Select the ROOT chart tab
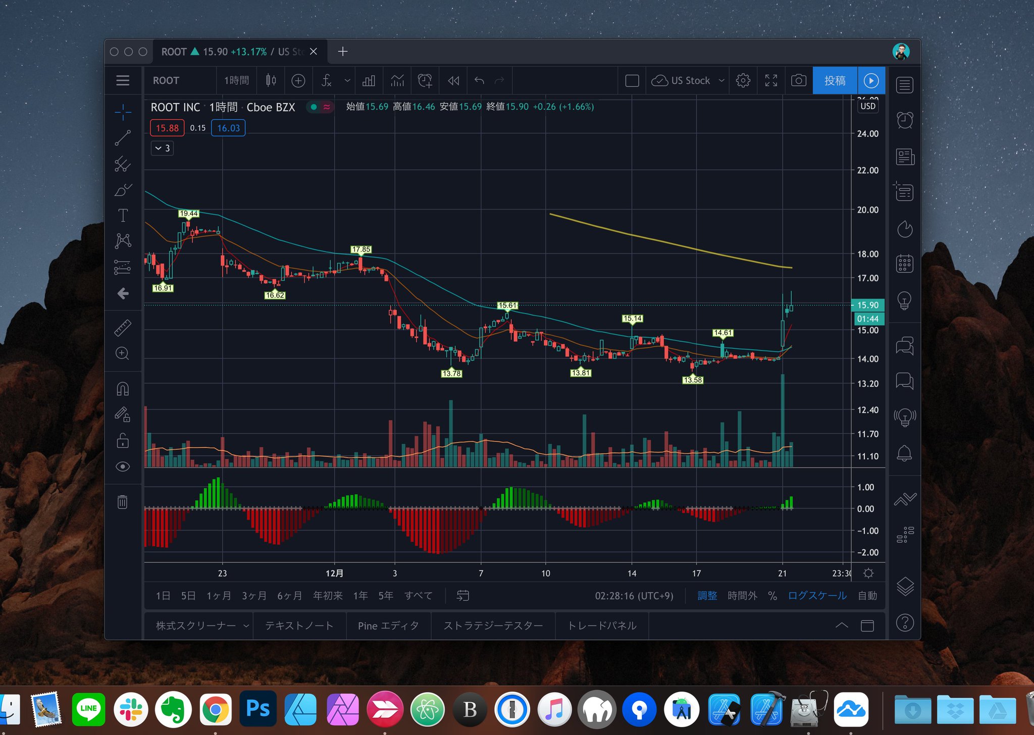Viewport: 1034px width, 735px height. 240,51
